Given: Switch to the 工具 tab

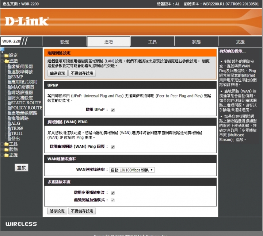Looking at the screenshot, I should pyautogui.click(x=152, y=42).
